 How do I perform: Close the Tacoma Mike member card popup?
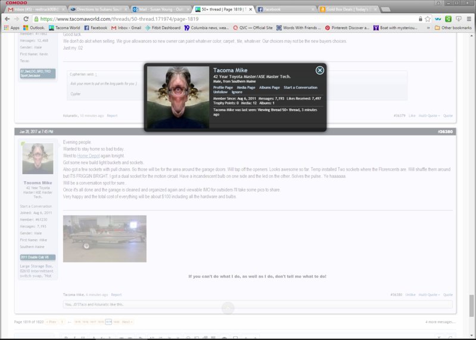320,70
